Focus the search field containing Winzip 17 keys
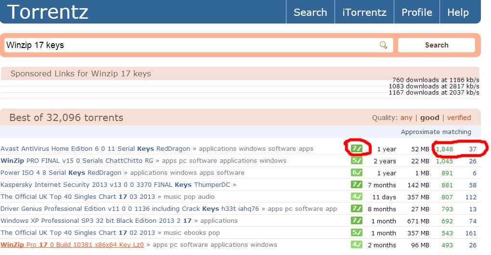Image resolution: width=491 pixels, height=255 pixels. click(198, 45)
